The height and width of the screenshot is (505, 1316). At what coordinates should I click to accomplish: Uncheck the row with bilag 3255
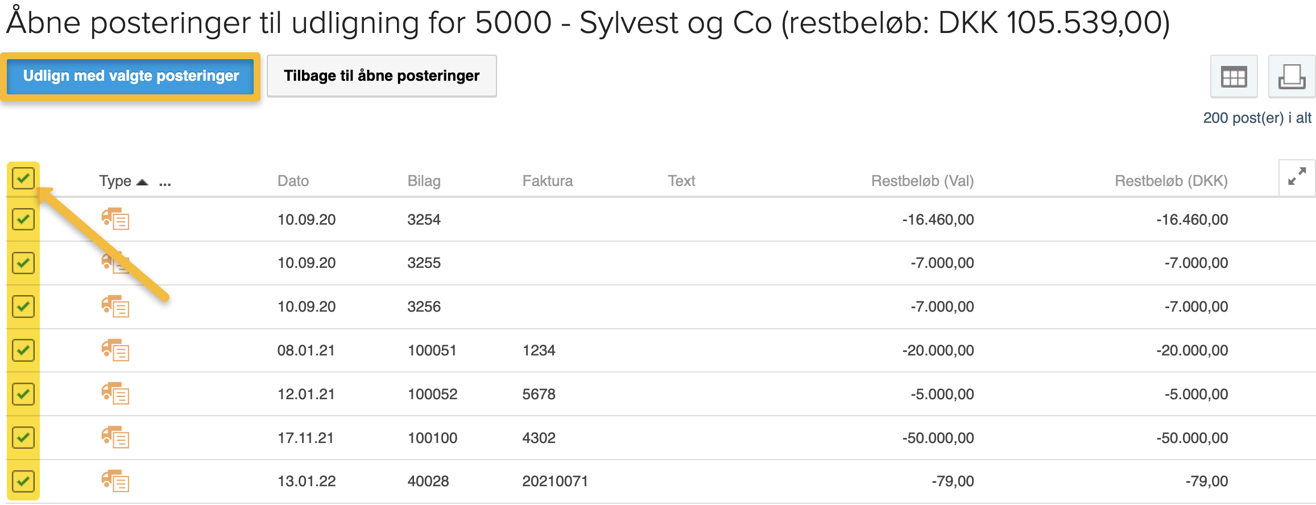pos(23,263)
